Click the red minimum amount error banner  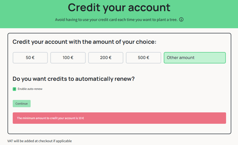[119, 118]
